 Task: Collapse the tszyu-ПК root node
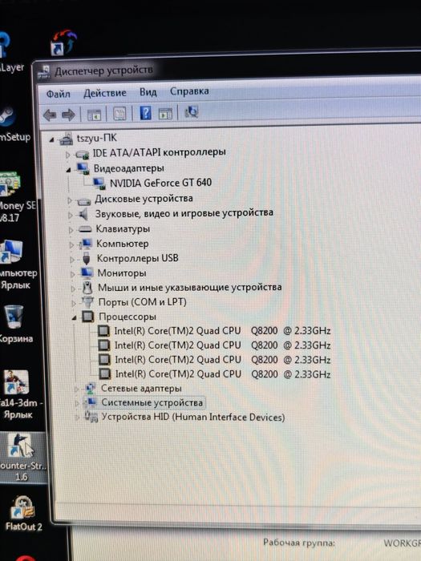[x=52, y=140]
